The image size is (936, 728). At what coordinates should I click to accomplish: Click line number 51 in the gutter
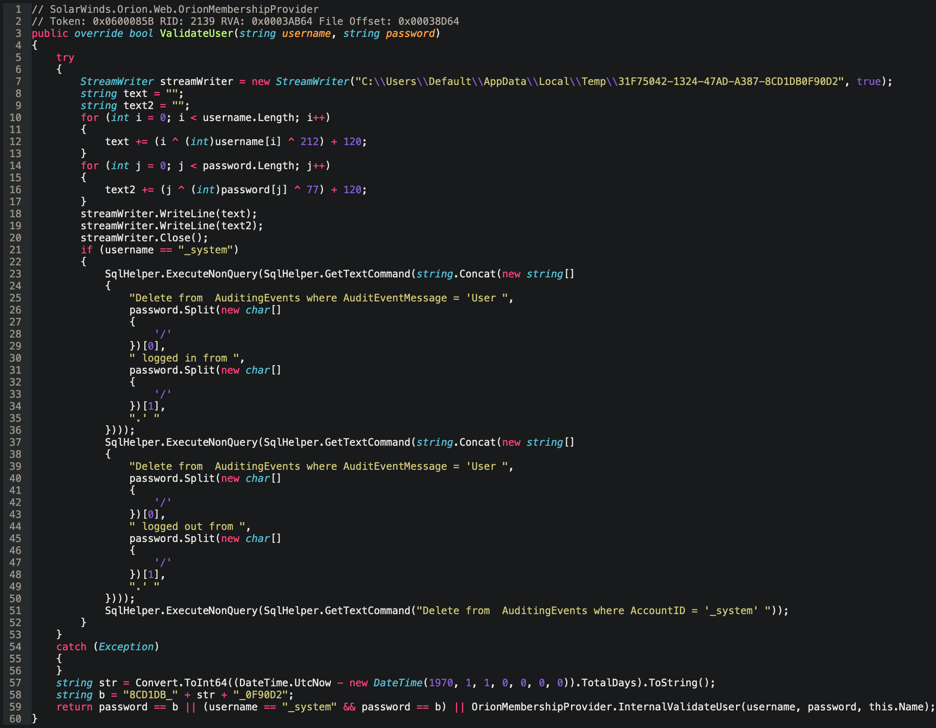pos(16,611)
